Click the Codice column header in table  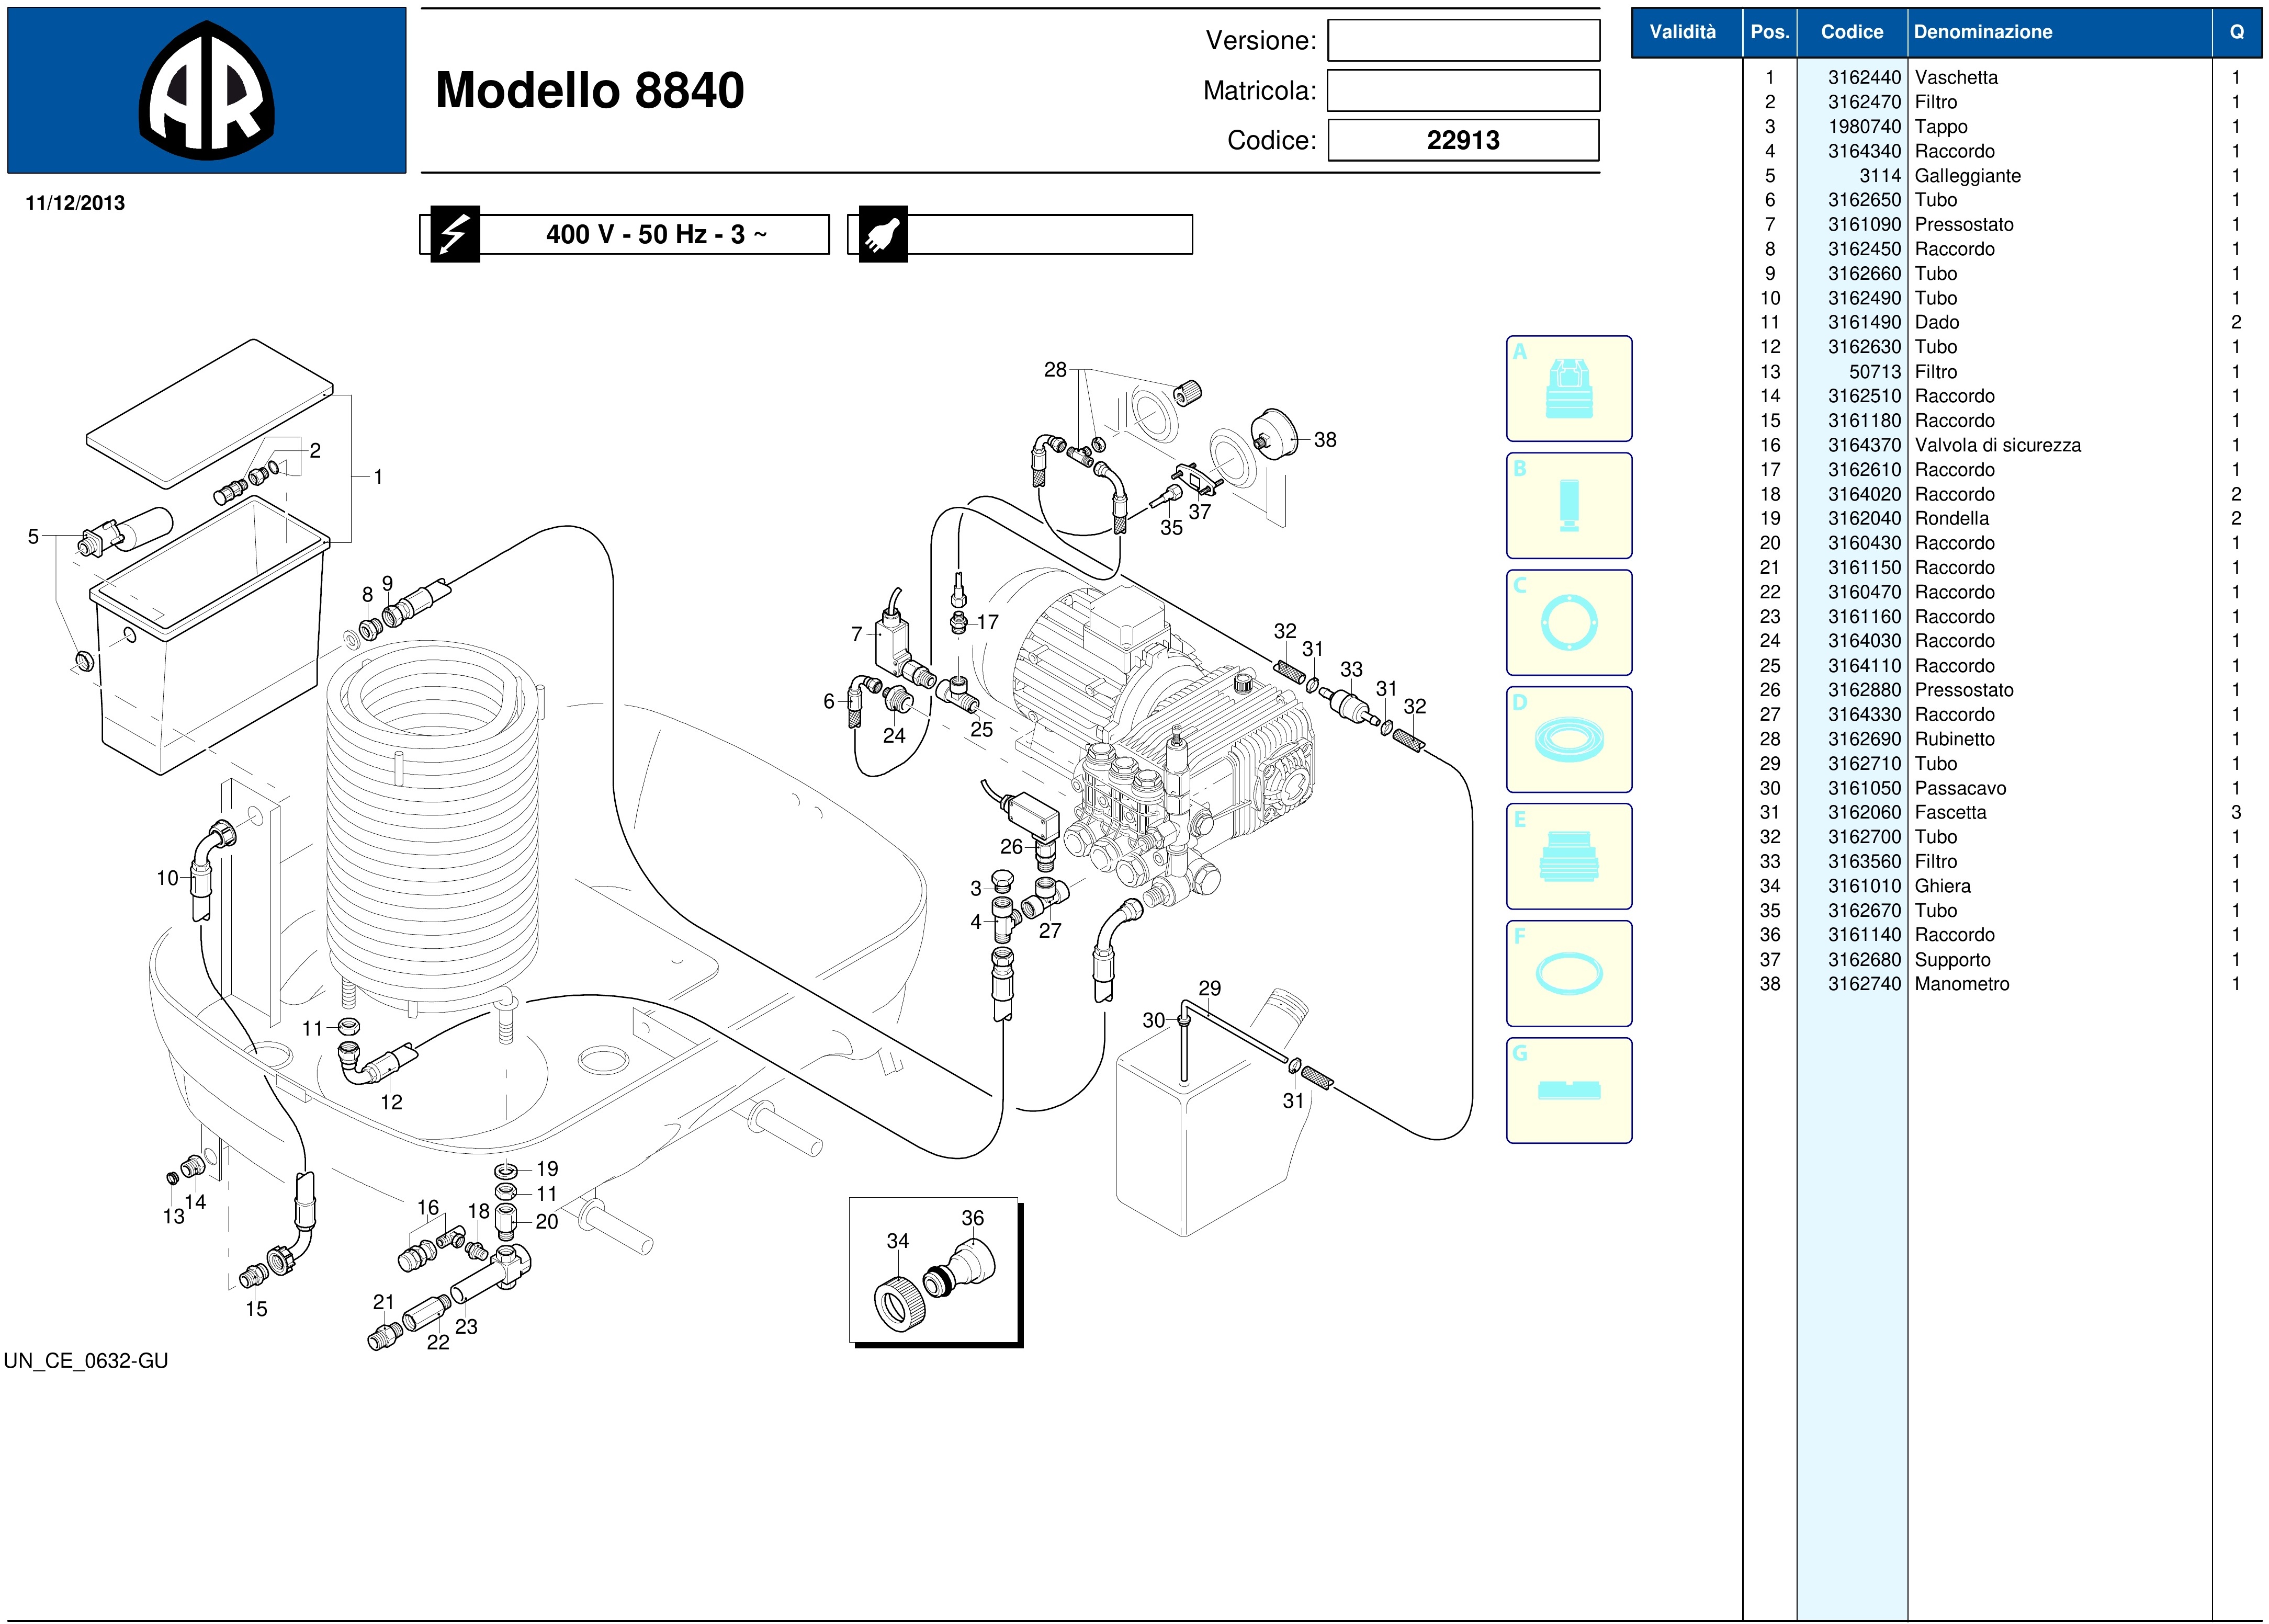tap(1851, 32)
